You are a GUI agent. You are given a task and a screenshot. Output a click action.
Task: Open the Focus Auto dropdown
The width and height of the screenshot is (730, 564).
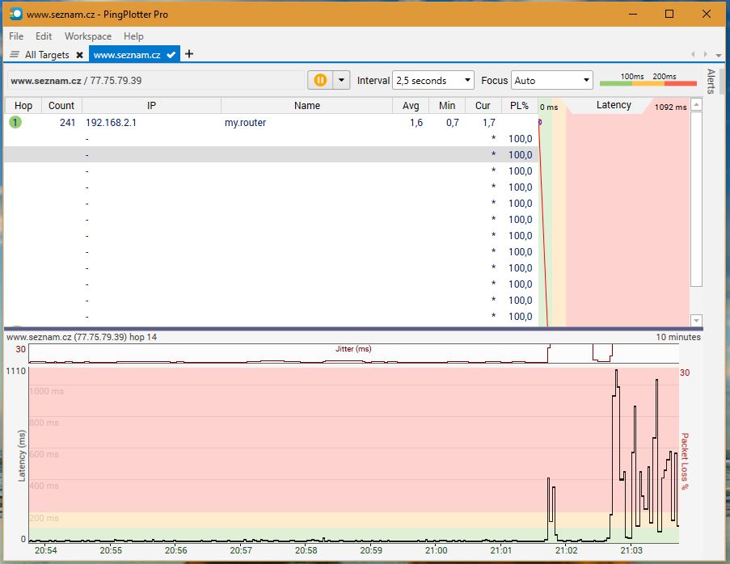pyautogui.click(x=552, y=80)
